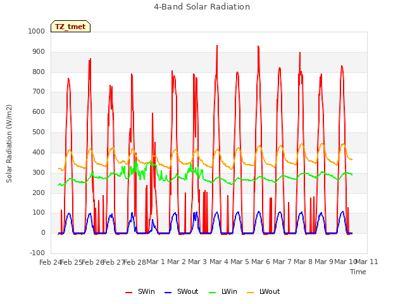Viewport: 405px width, 304px height.
Task: Click the TZ_tmet annotation label
Action: tap(70, 27)
